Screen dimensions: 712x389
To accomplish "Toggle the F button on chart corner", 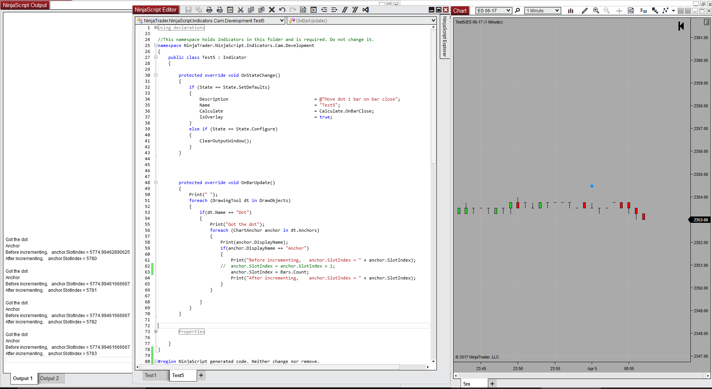I will 706,22.
